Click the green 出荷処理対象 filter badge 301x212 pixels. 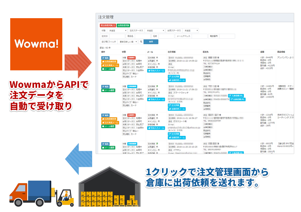coord(123,25)
